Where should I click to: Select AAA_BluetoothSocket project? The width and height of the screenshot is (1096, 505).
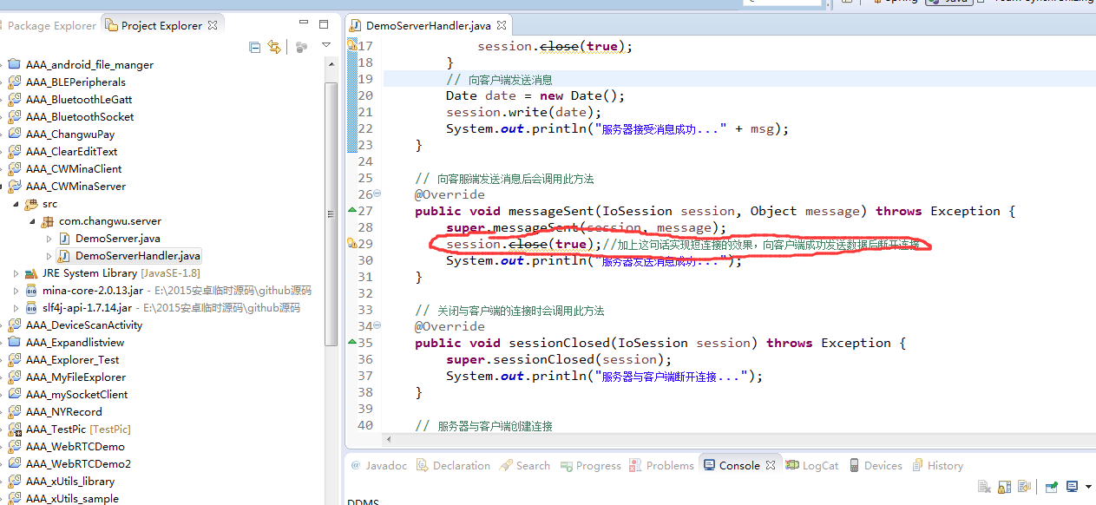[x=80, y=116]
